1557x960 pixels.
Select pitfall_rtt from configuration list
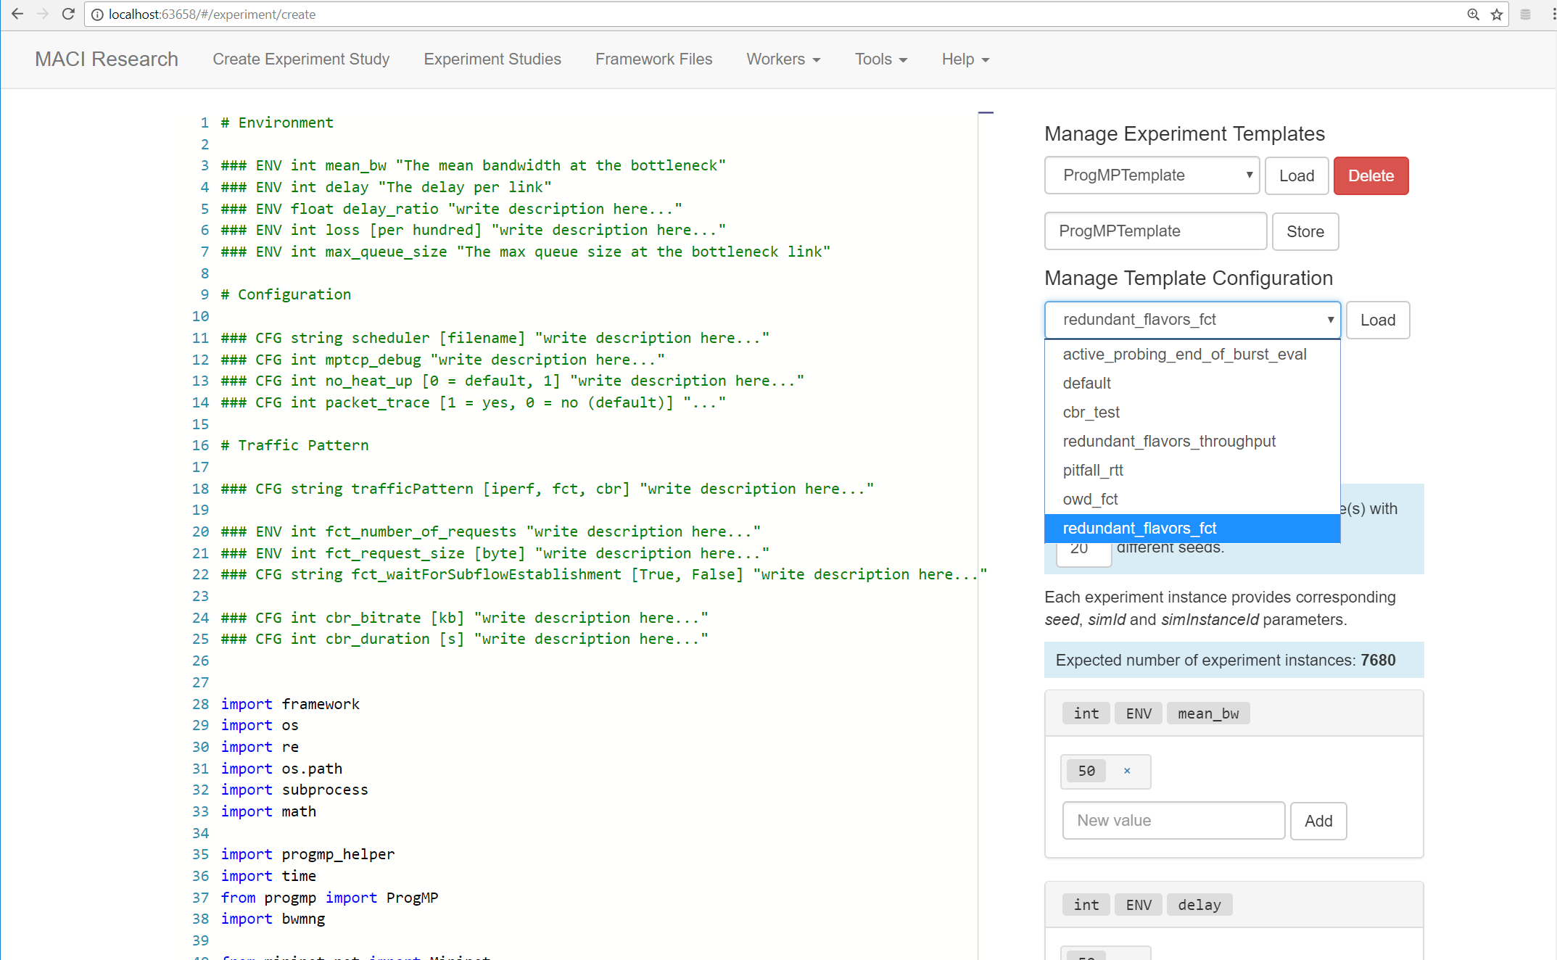point(1093,470)
